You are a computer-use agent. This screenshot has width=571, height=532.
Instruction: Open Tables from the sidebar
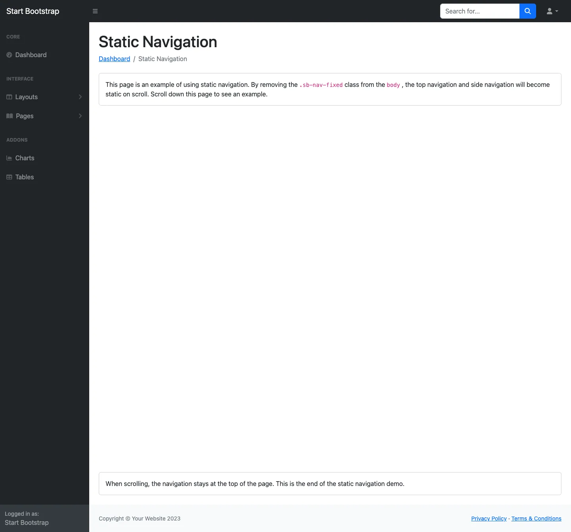(44, 177)
